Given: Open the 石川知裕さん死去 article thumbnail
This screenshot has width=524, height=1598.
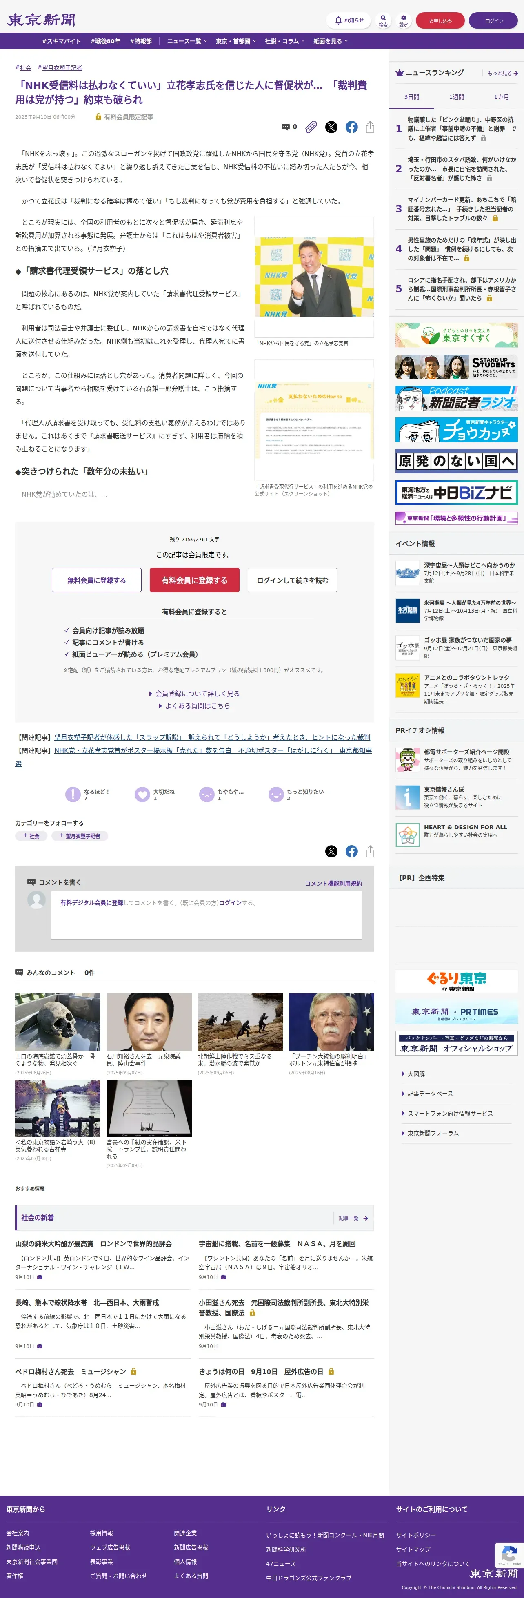Looking at the screenshot, I should 149,1022.
